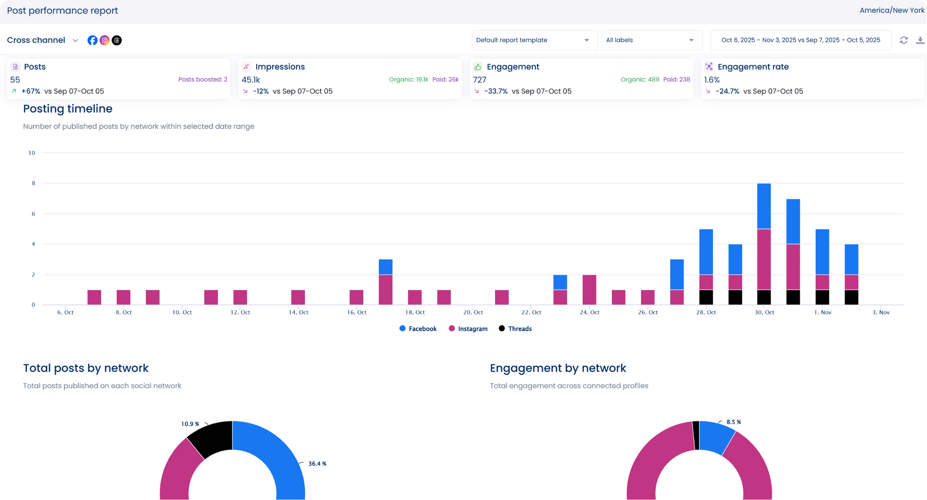This screenshot has height=500, width=927.
Task: Click the blue Facebook donut segment labeled 36.4 %
Action: pyautogui.click(x=278, y=456)
